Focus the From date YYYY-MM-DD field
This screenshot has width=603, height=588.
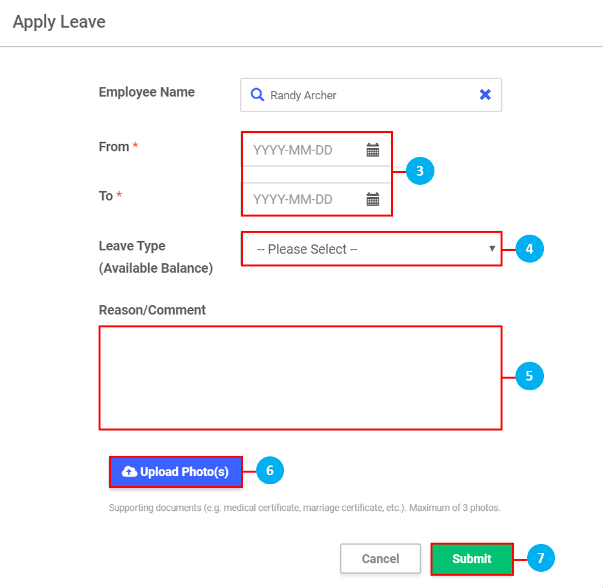(x=301, y=150)
